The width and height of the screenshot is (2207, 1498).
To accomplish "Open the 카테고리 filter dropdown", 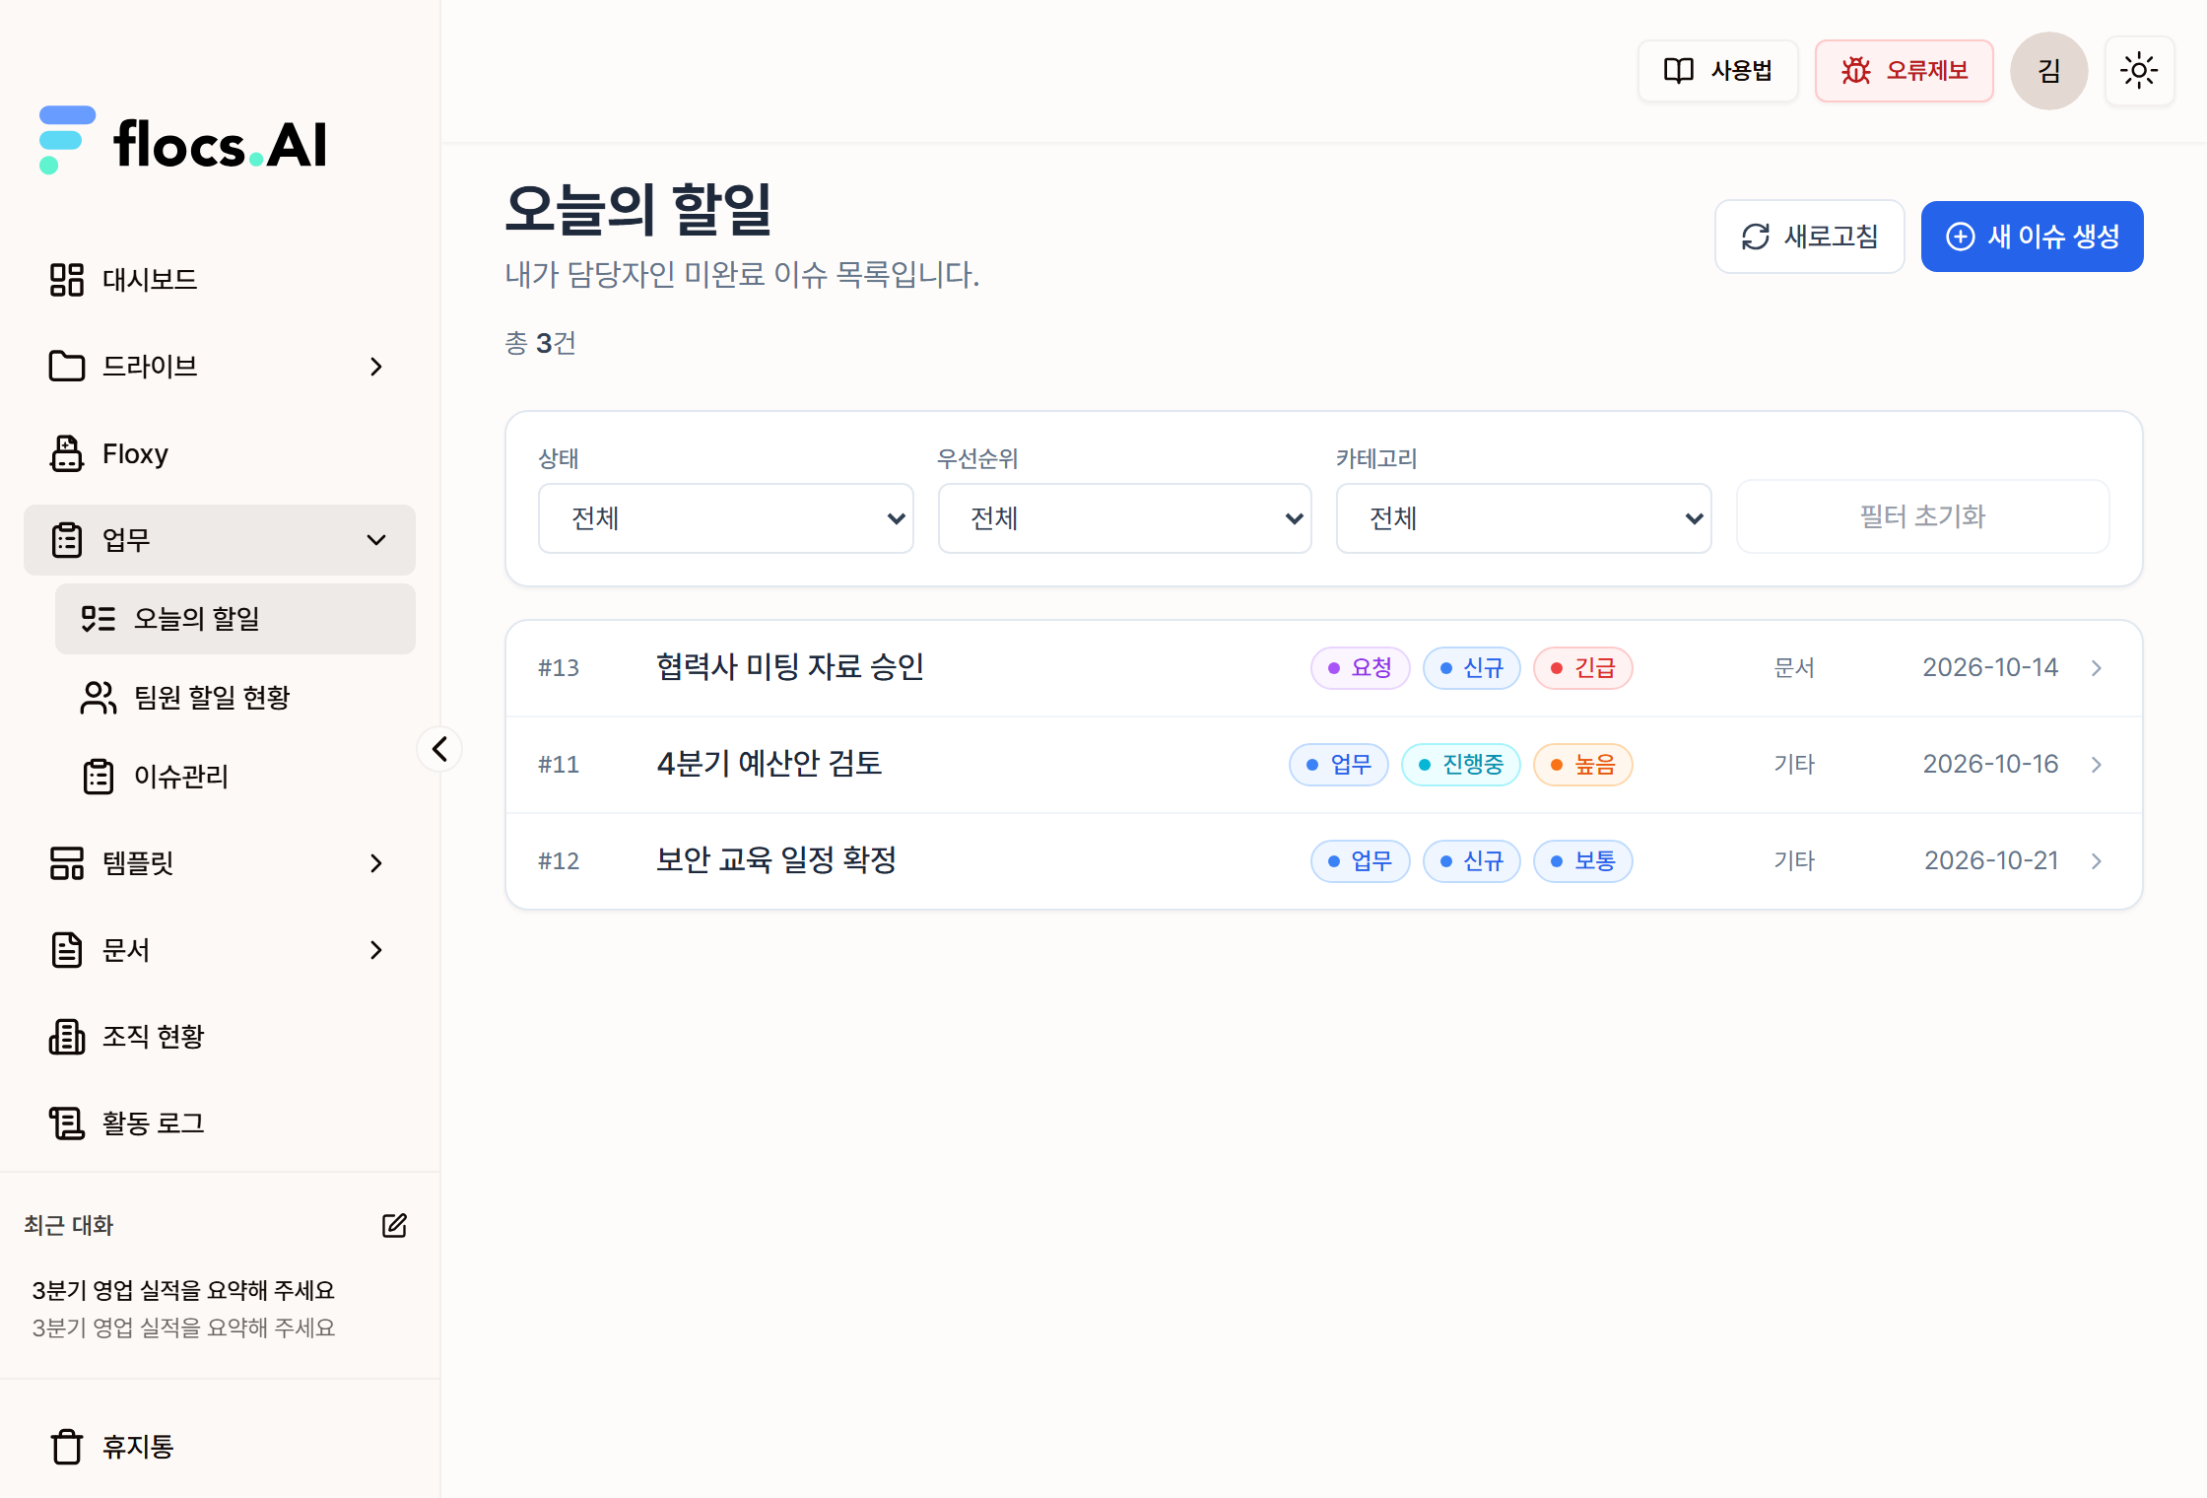I will (x=1524, y=518).
